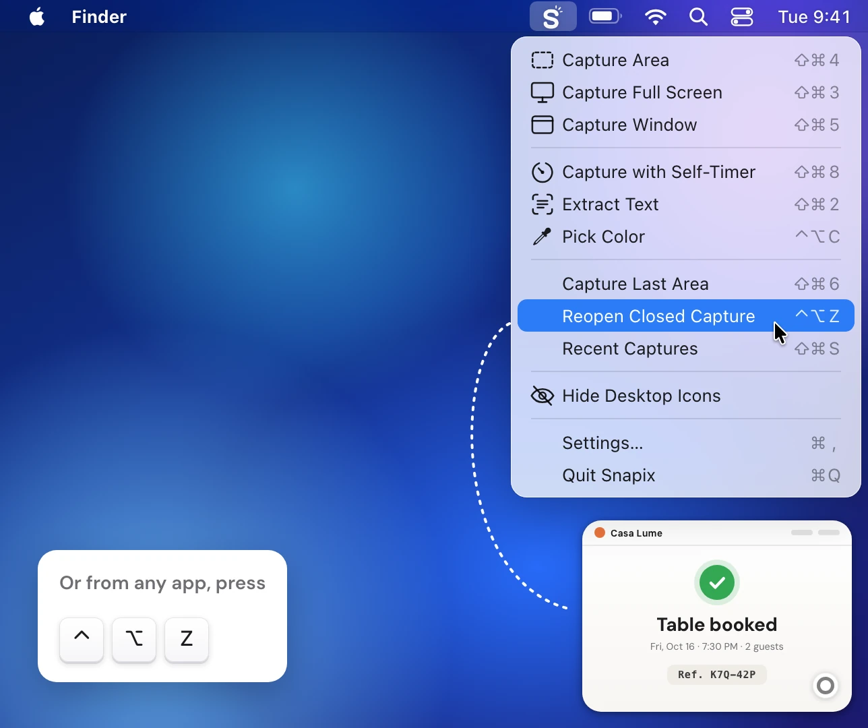Open Control Center in menu bar
The width and height of the screenshot is (868, 728).
point(742,17)
